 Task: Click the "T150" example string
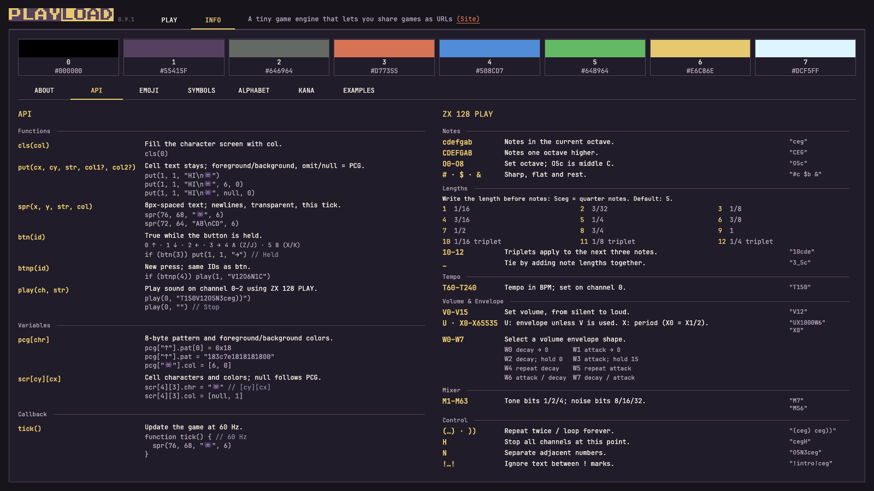[x=800, y=287]
